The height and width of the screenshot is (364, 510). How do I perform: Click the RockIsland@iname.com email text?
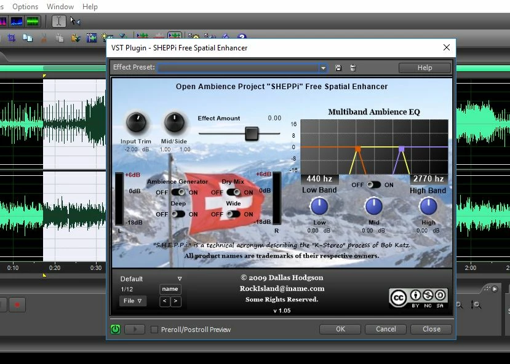tap(282, 288)
